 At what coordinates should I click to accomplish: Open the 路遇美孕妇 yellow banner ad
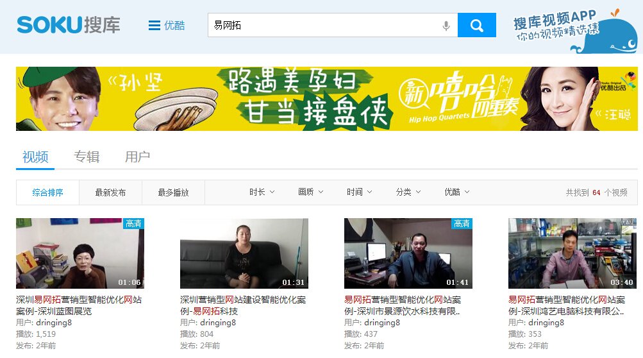(327, 99)
